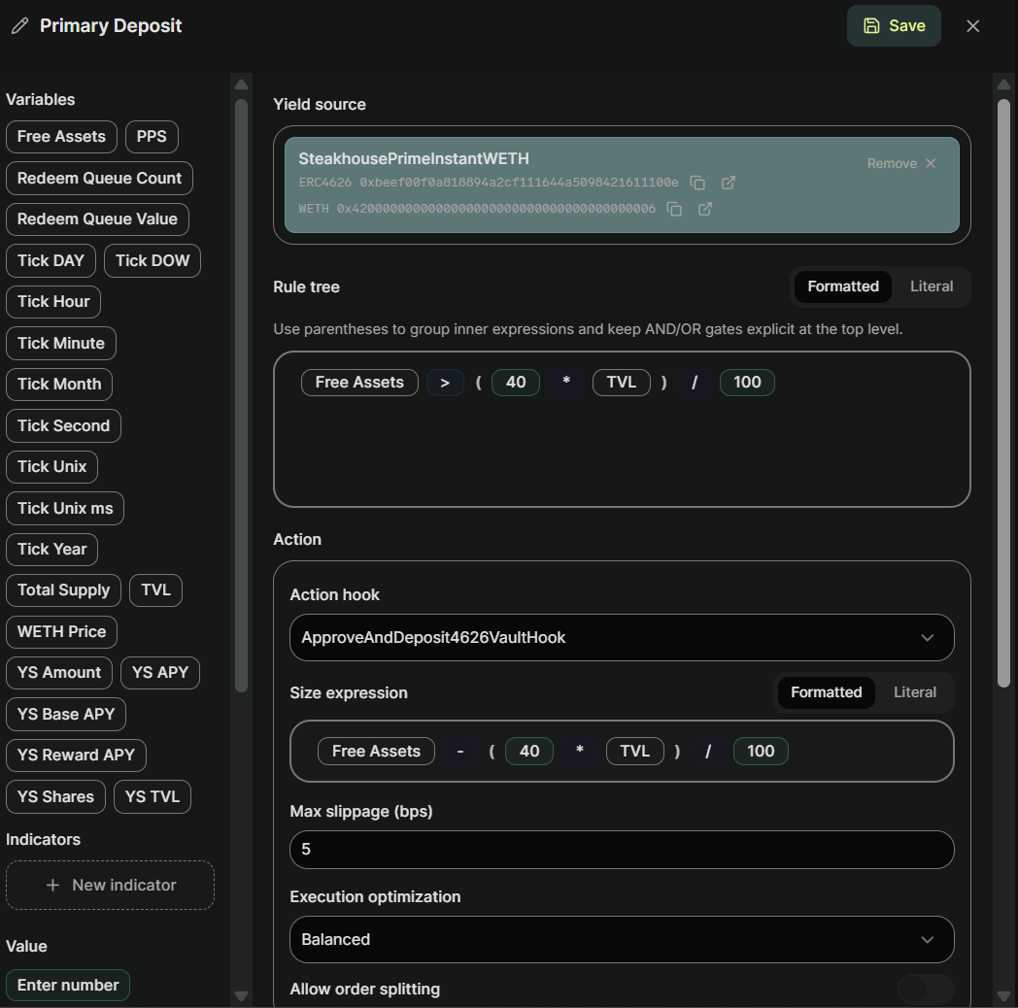
Task: Select the minus operator in Size expression
Action: tap(460, 752)
